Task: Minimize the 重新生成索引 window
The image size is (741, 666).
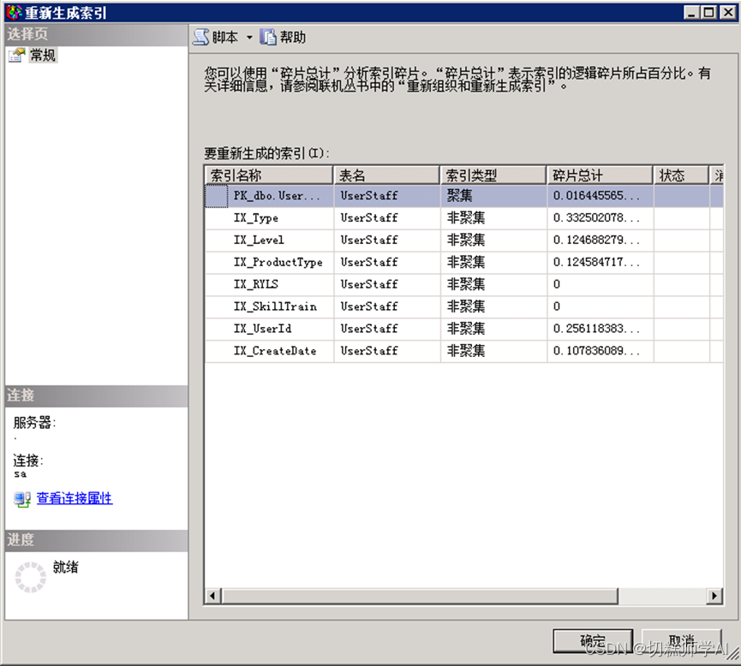Action: 692,12
